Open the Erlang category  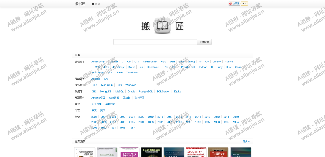tap(191, 62)
